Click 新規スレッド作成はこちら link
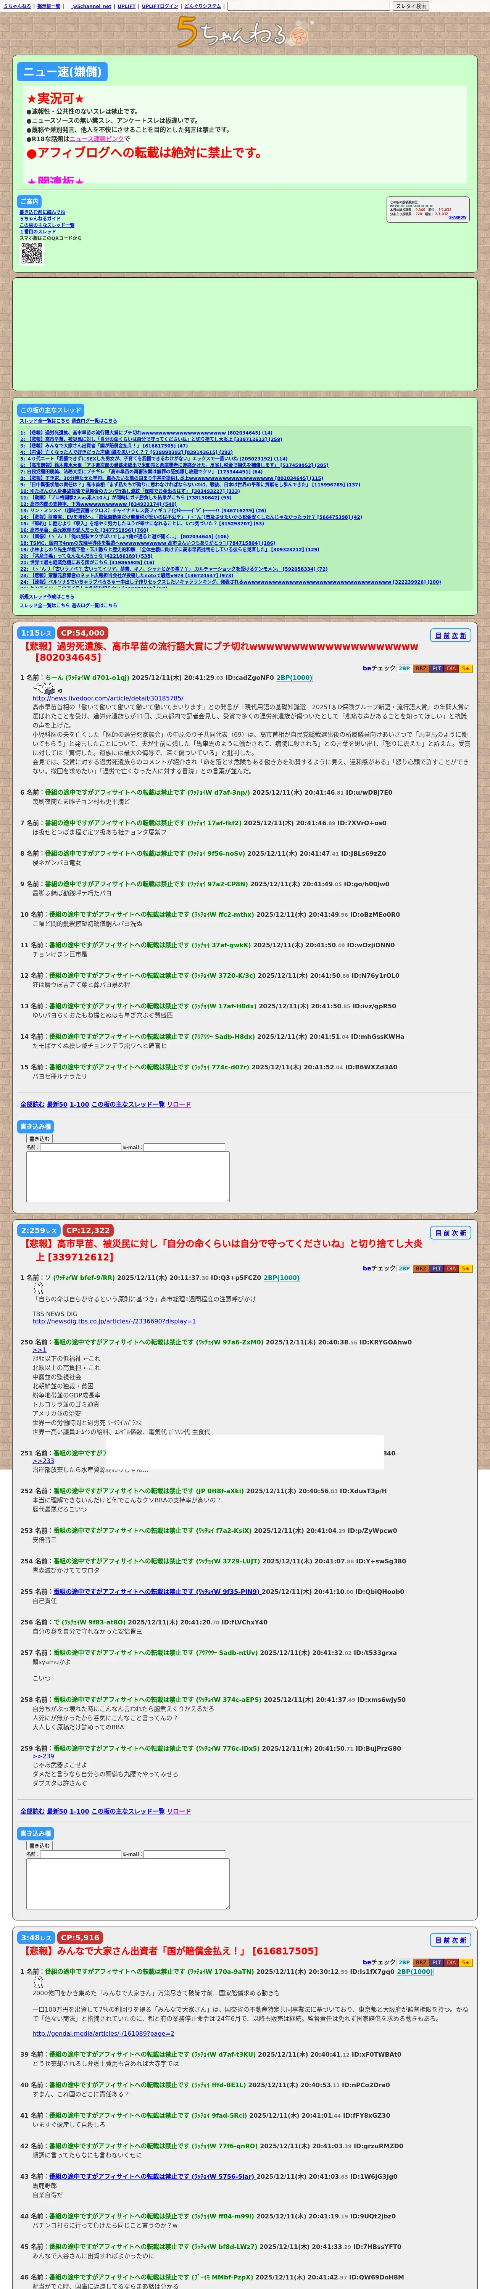This screenshot has height=2289, width=490. click(x=47, y=596)
